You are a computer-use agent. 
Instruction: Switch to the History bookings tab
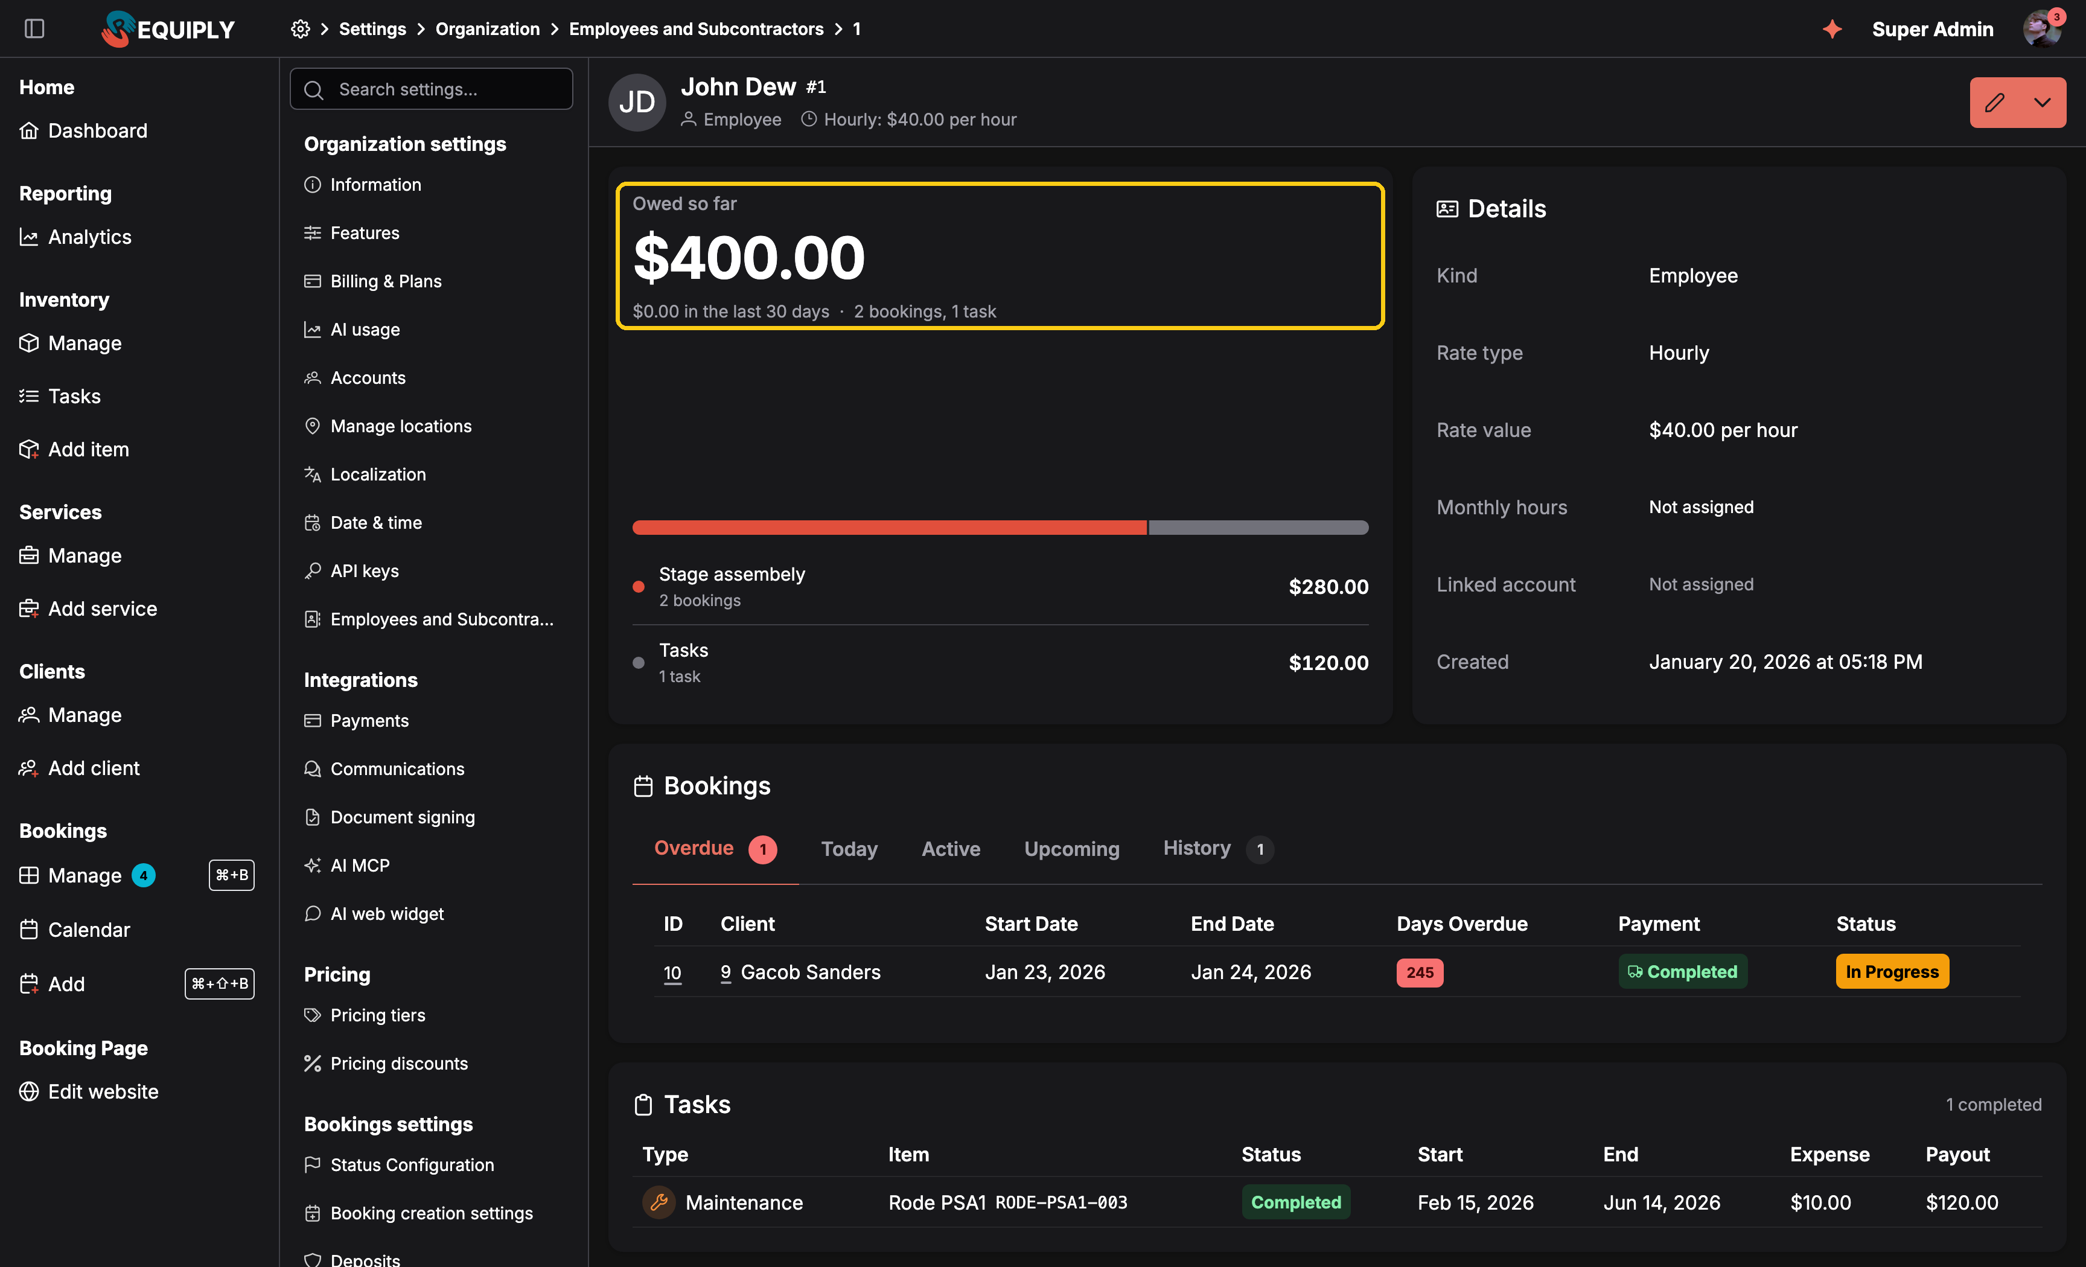click(x=1218, y=848)
